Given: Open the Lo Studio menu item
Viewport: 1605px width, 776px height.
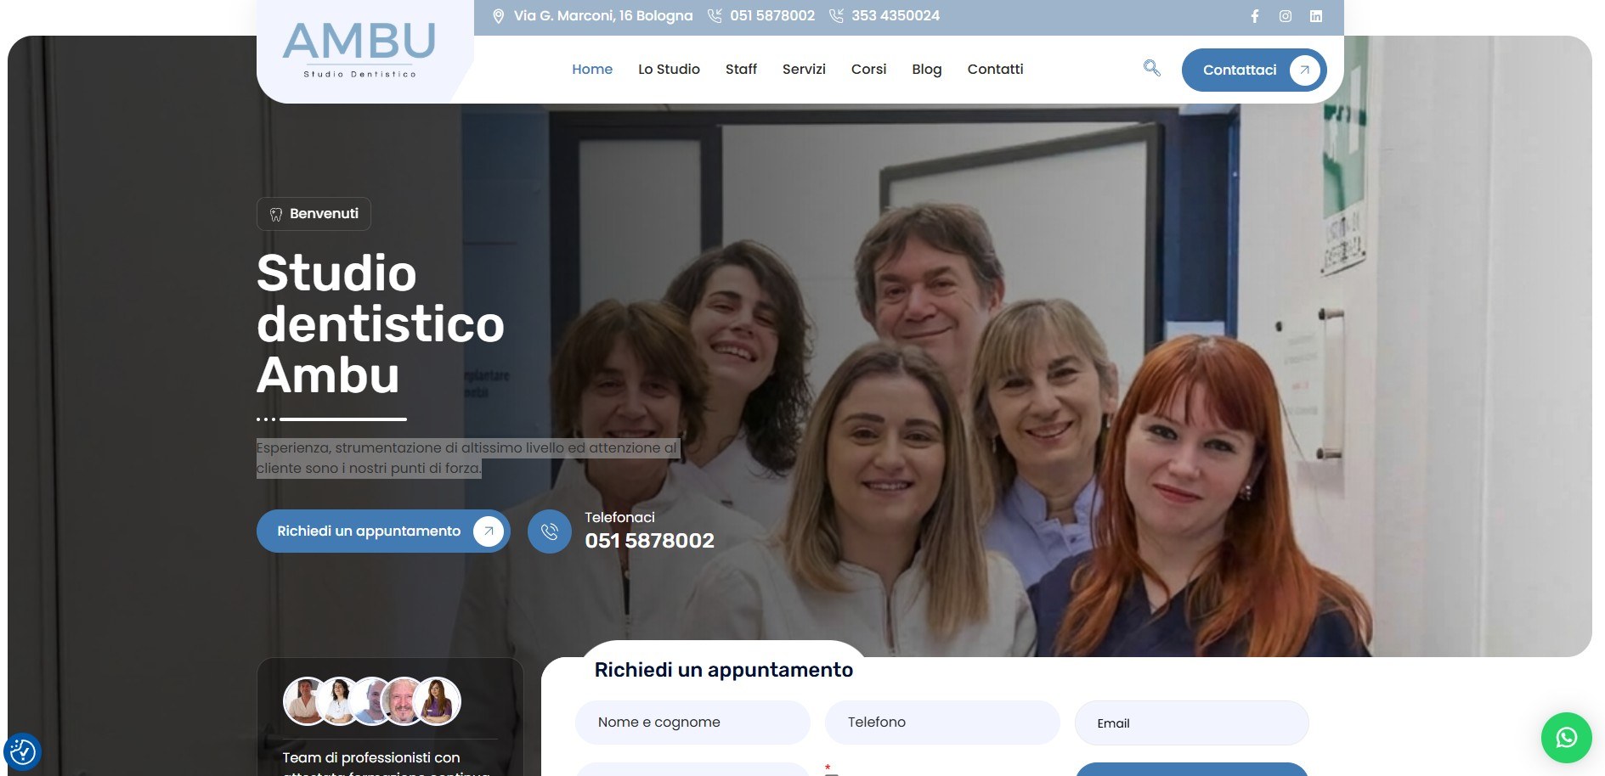Looking at the screenshot, I should point(669,70).
